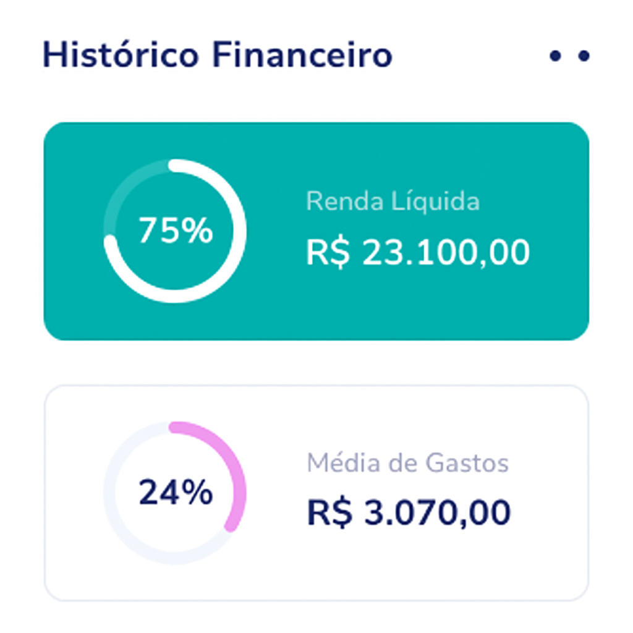Toggle the Renda Líquida card highlight

point(316,230)
